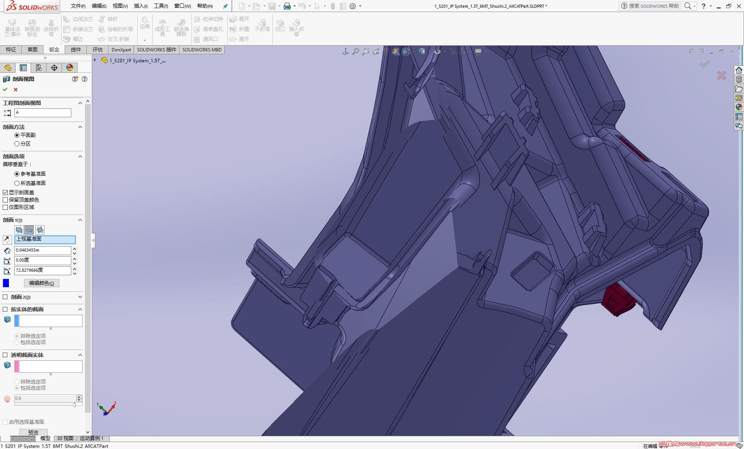This screenshot has width=744, height=449.
Task: Select the front plane section button
Action: [x=19, y=230]
